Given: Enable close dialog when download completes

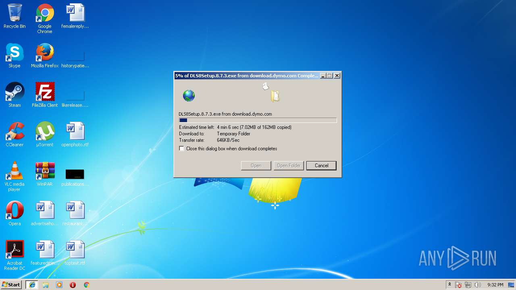Looking at the screenshot, I should 182,149.
